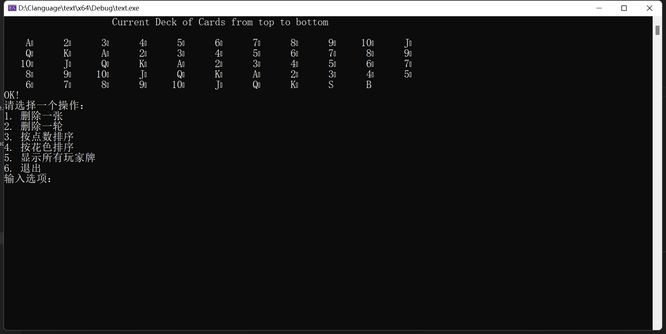Select option 3 '按点数排序' line
Screen dimensions: 666x334
coord(39,137)
